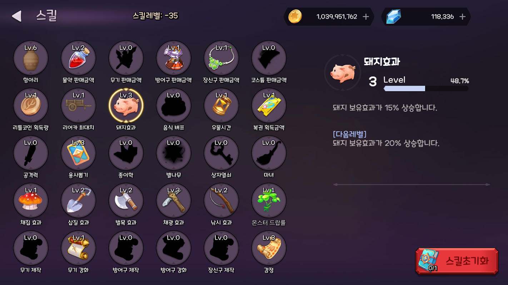Select the clover 몬스터 드랍률 skill
Viewport: 508px width, 285px height.
coord(269,201)
